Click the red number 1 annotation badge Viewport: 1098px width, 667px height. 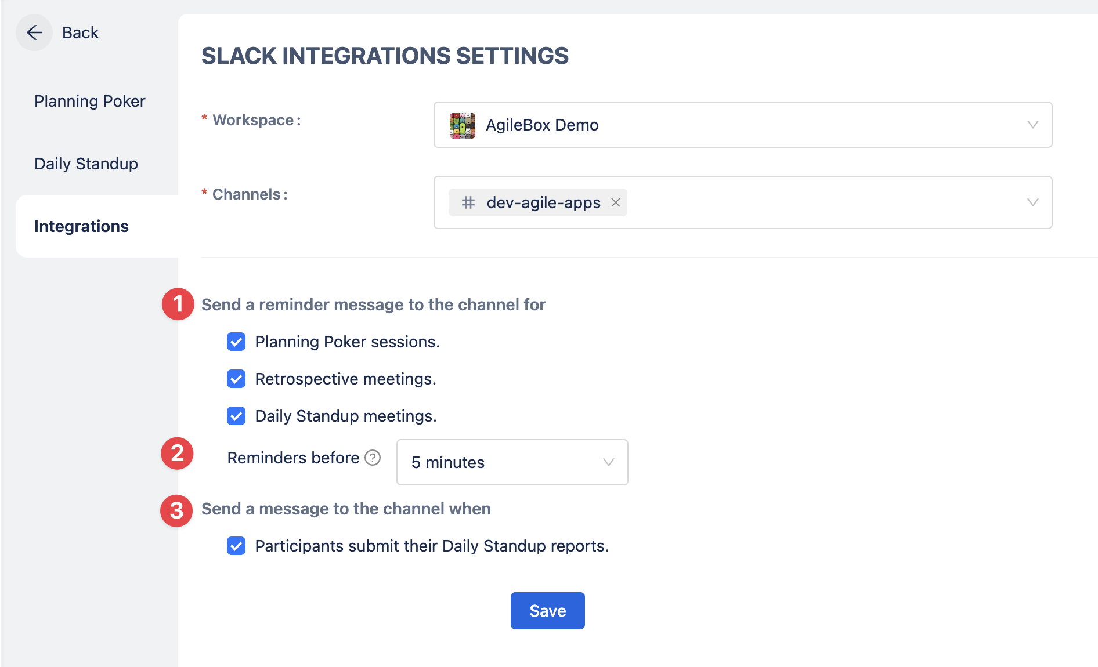click(x=178, y=304)
